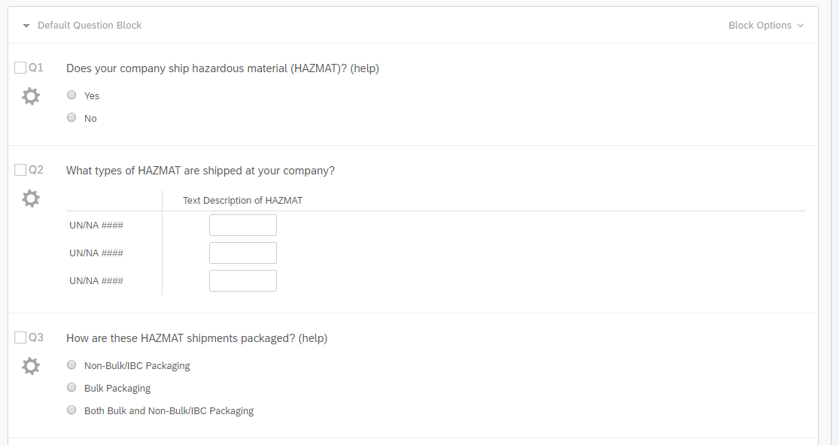Select the No radio option
This screenshot has height=445, width=839.
(x=71, y=118)
